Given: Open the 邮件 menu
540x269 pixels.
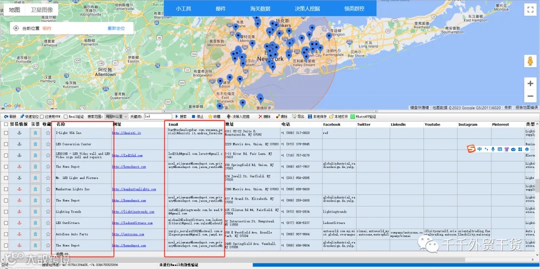Looking at the screenshot, I should tap(221, 8).
